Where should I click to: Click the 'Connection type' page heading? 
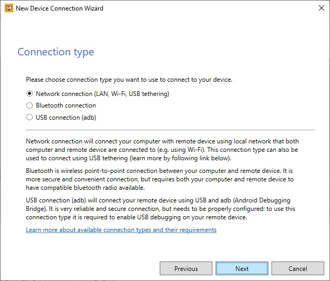coord(55,52)
